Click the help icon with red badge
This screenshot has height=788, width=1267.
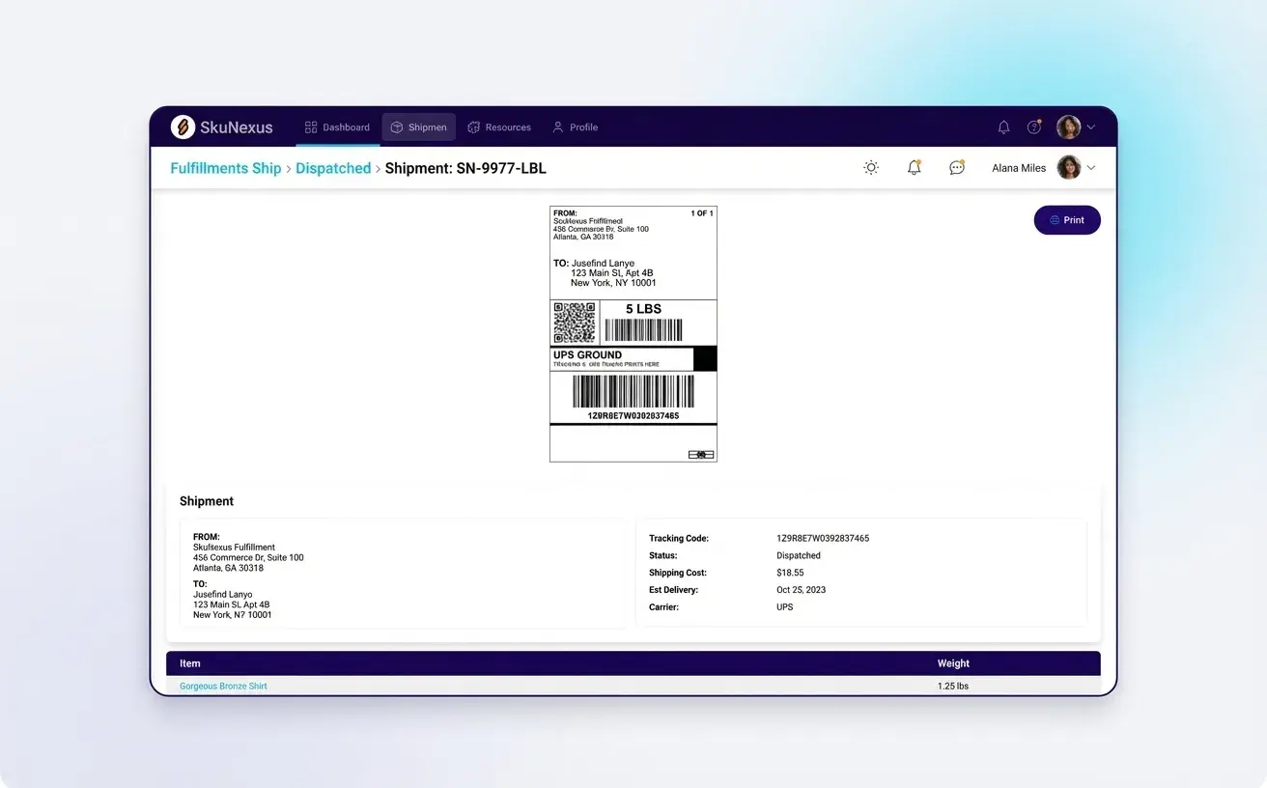(x=1033, y=127)
